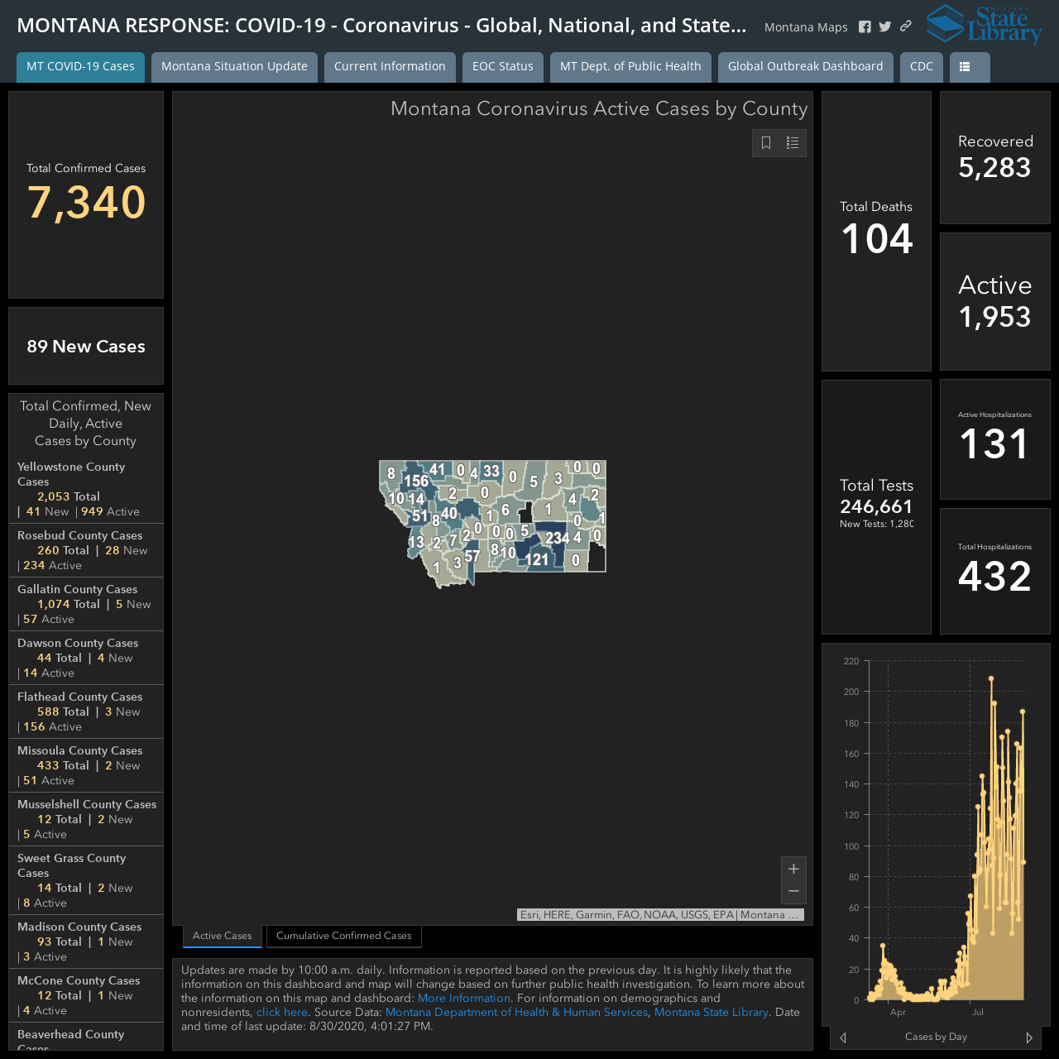Screen dimensions: 1059x1059
Task: Share dashboard via Twitter icon
Action: pos(885,26)
